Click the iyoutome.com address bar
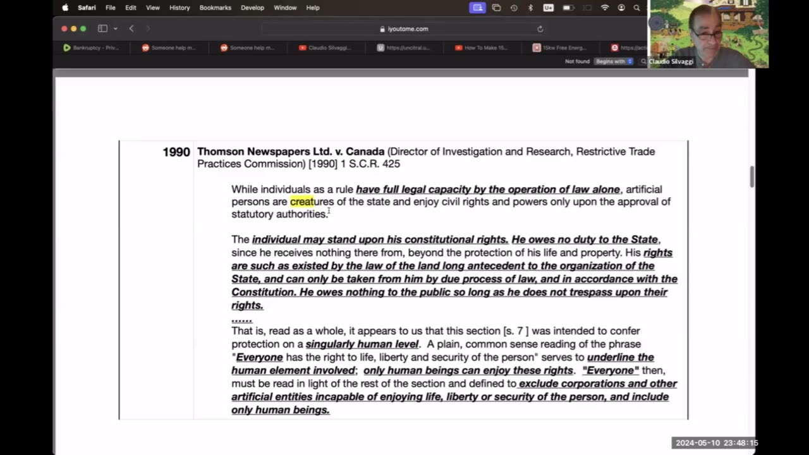The width and height of the screenshot is (809, 455). click(404, 28)
